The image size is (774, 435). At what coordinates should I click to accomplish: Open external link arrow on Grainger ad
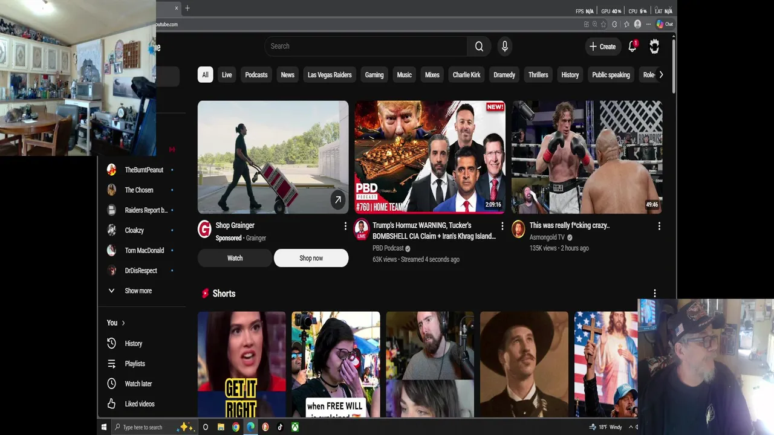(338, 199)
